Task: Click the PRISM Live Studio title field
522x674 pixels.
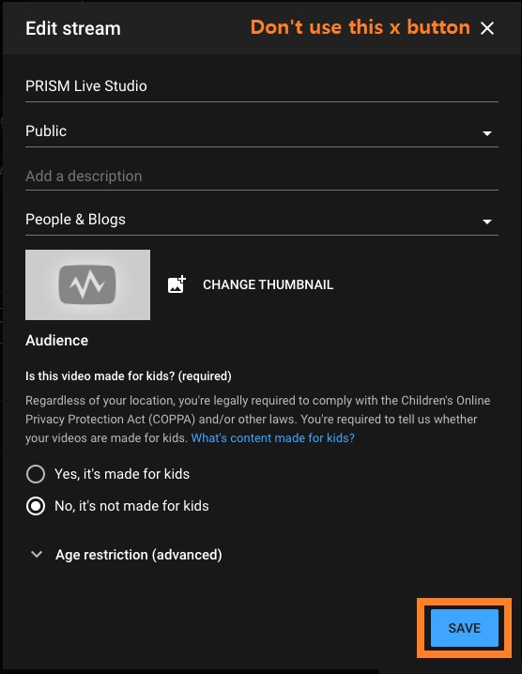Action: click(262, 86)
